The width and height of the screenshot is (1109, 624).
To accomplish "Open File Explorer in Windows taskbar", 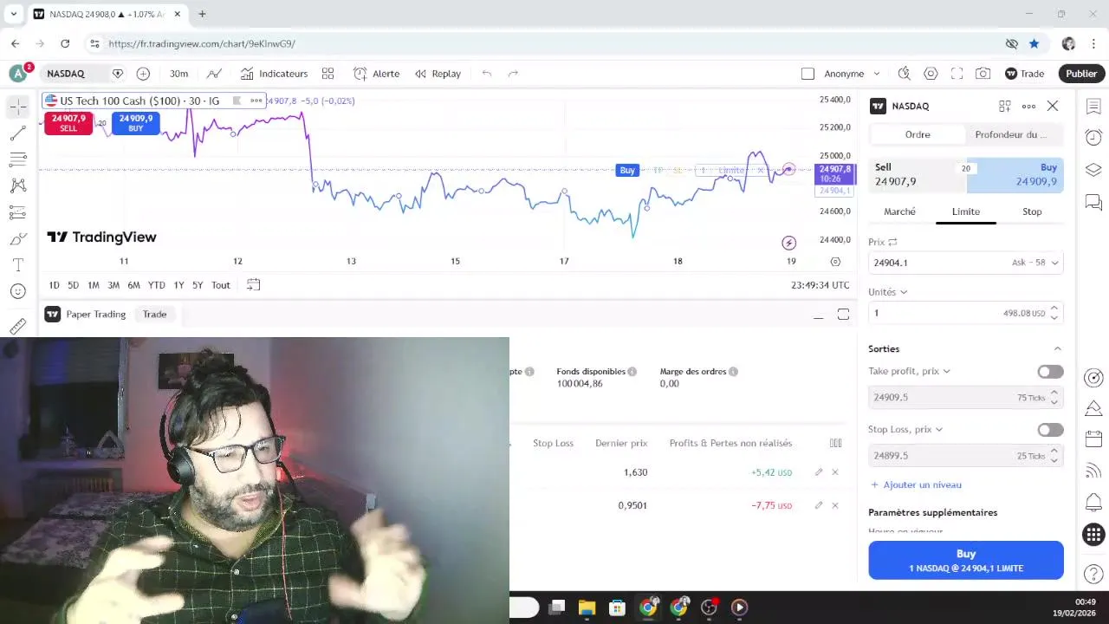I will [x=587, y=608].
